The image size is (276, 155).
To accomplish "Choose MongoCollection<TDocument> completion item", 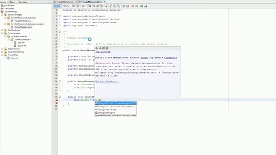I will pyautogui.click(x=116, y=106).
